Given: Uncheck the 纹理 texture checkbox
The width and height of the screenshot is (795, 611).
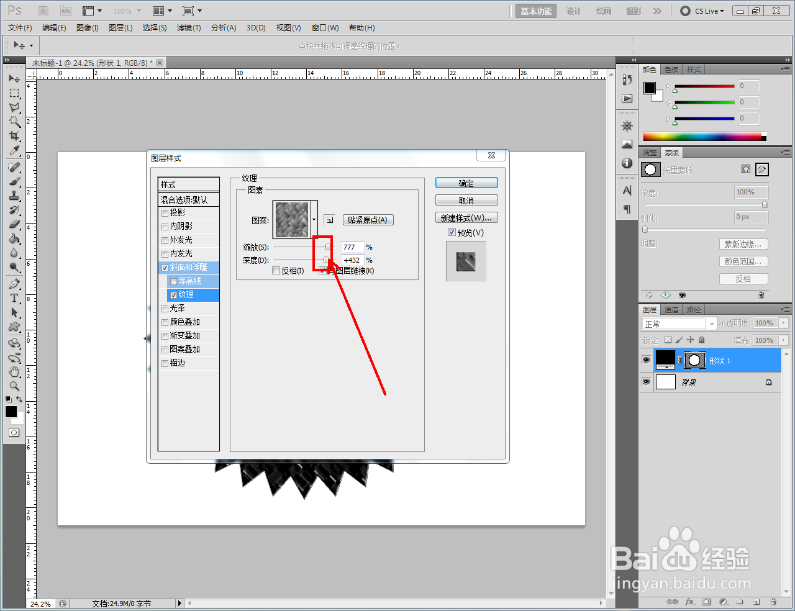Looking at the screenshot, I should click(x=173, y=295).
